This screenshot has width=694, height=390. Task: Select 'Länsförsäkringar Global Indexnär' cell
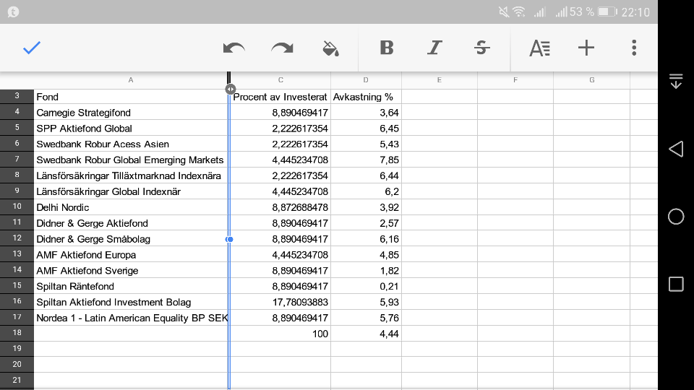[131, 191]
